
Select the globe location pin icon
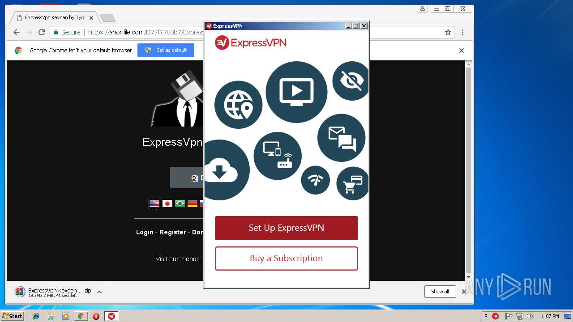point(238,105)
